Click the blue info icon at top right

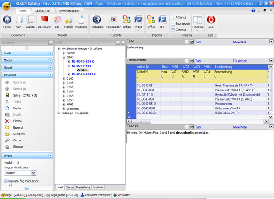point(253,11)
